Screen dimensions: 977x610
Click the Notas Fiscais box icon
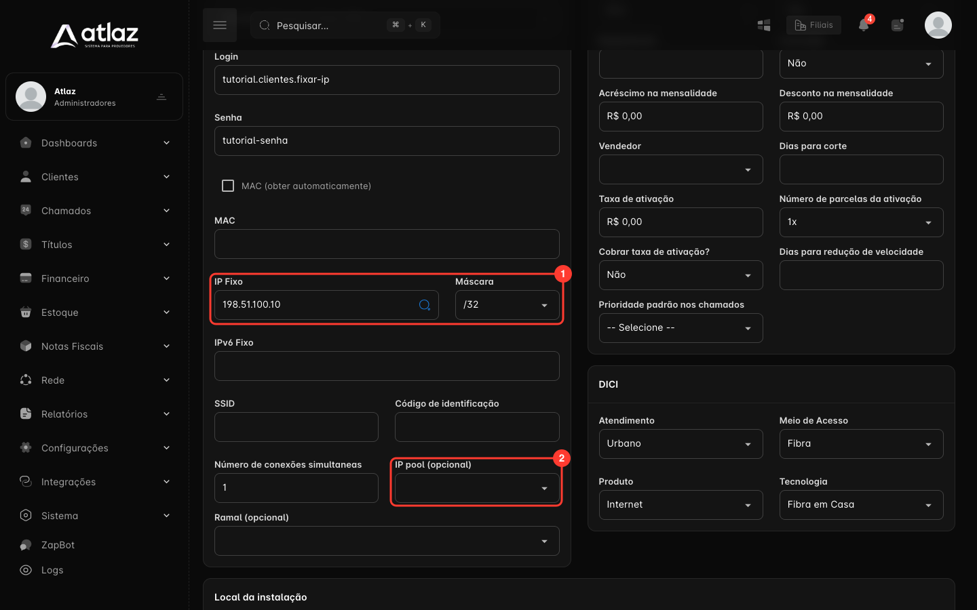(26, 346)
